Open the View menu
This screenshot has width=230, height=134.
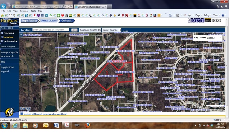tap(15, 11)
